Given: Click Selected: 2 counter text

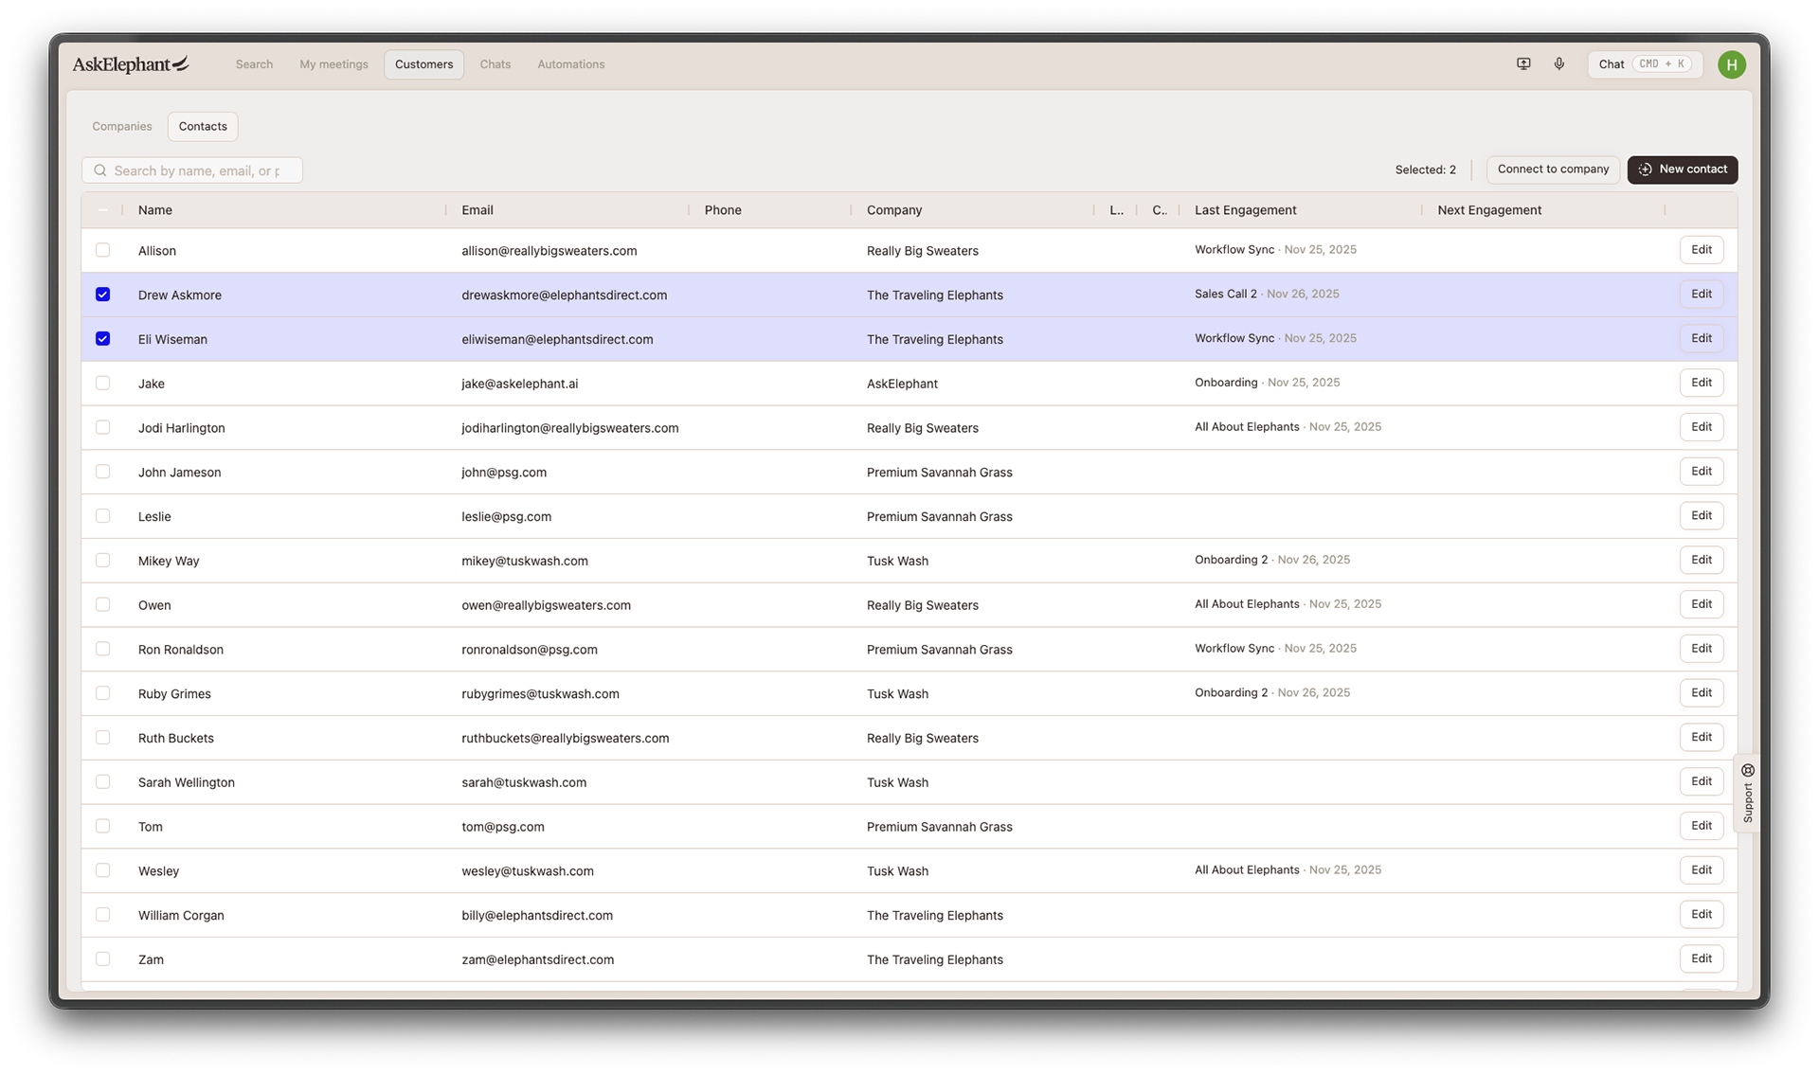Looking at the screenshot, I should (1425, 170).
